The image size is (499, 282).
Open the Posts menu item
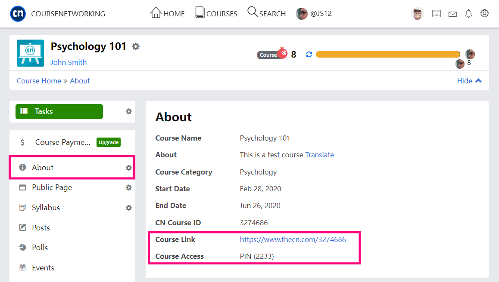click(x=41, y=228)
